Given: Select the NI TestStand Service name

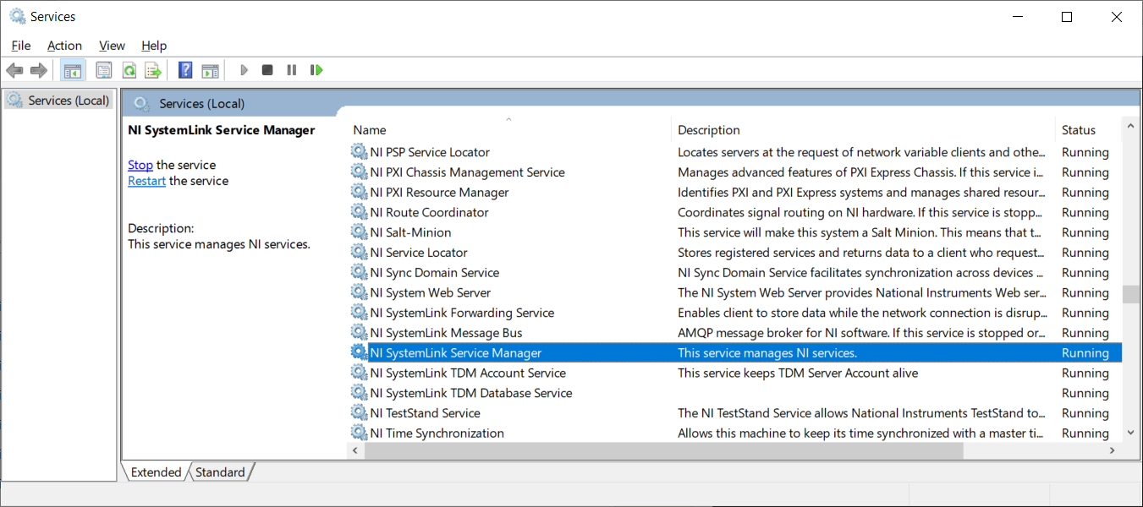Looking at the screenshot, I should 426,413.
